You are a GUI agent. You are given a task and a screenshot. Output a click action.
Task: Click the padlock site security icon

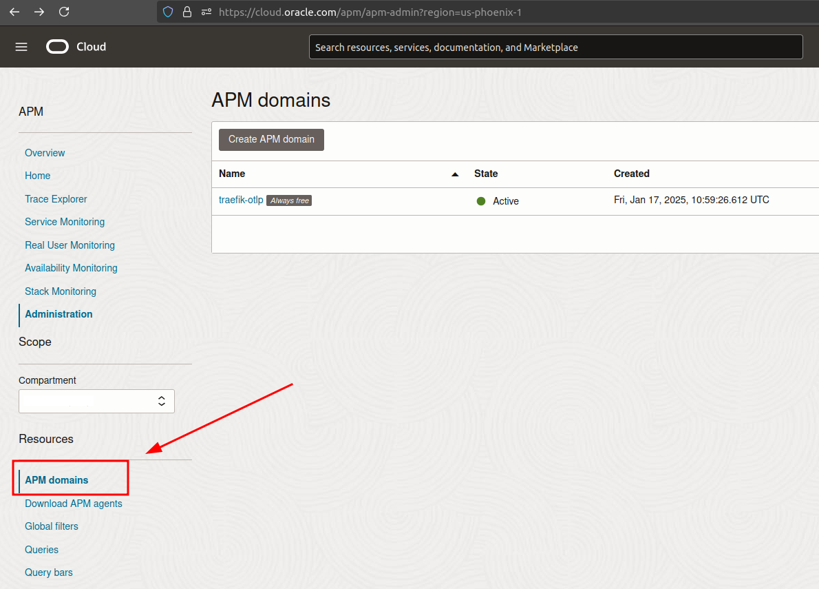click(x=187, y=12)
